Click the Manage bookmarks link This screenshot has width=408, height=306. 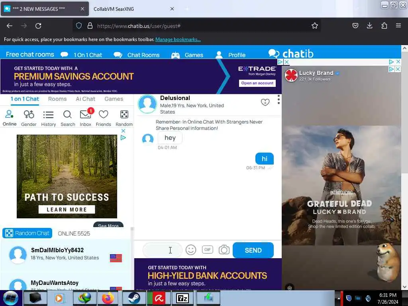click(x=178, y=39)
